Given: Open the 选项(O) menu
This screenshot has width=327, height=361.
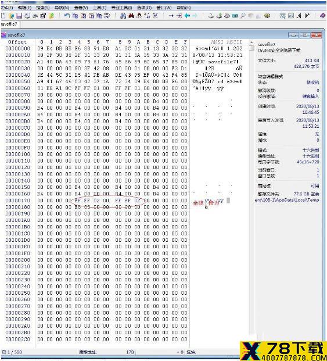Looking at the screenshot, I should click(x=144, y=8).
